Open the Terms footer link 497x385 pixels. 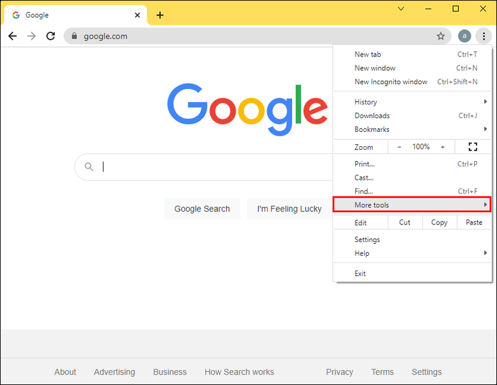click(x=383, y=372)
